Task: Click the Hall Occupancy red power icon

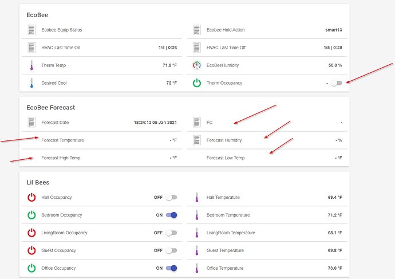Action: click(x=31, y=197)
